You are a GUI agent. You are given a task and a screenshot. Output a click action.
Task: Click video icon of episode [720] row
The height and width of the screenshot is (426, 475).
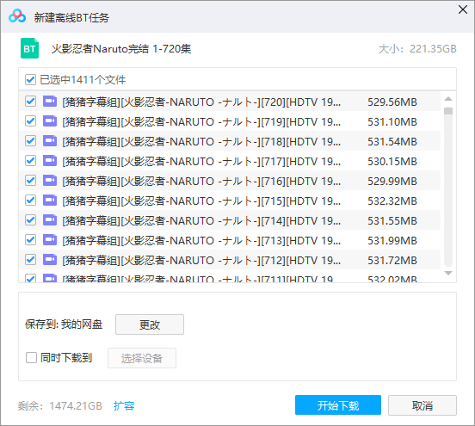point(50,102)
